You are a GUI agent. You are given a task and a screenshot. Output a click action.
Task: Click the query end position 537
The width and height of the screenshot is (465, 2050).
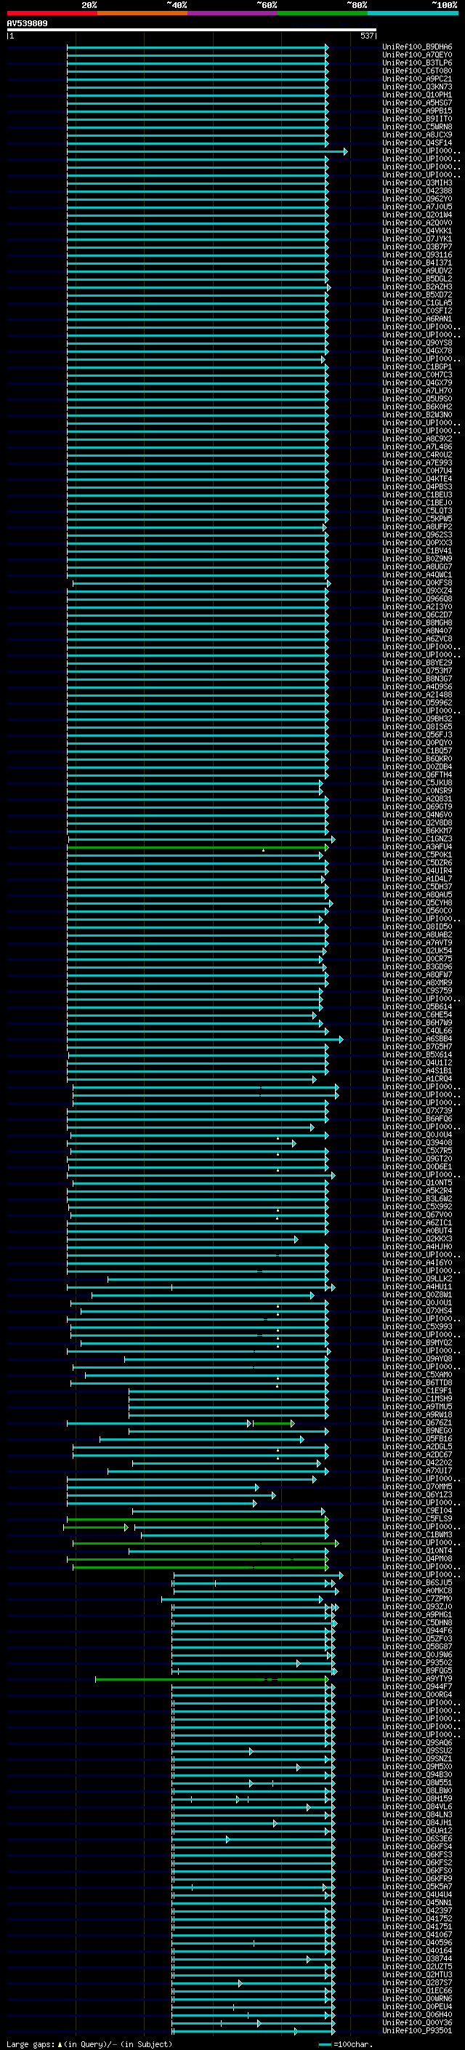(x=367, y=36)
